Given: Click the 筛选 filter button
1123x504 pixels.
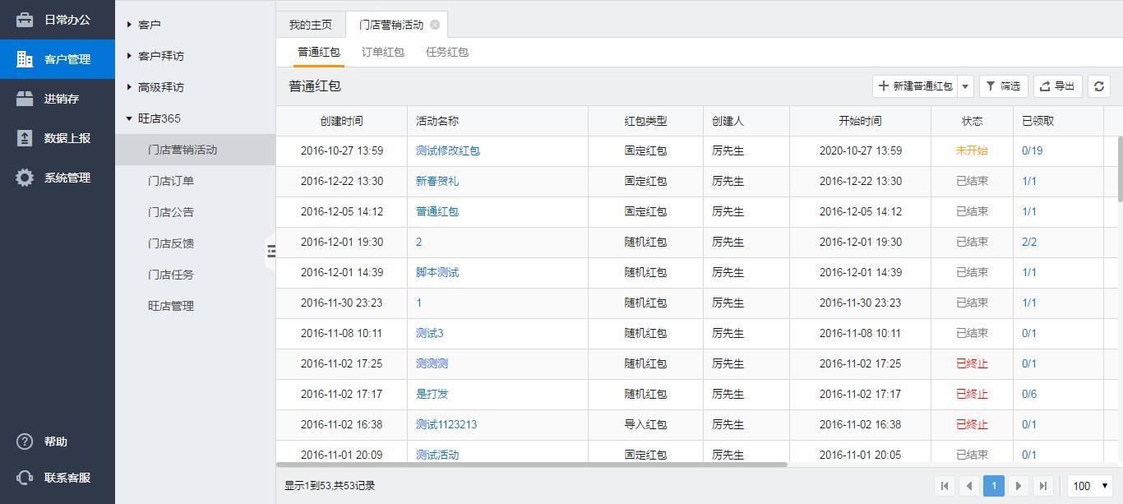Looking at the screenshot, I should click(1003, 86).
